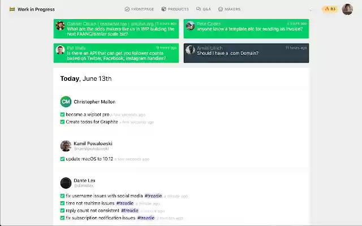
Task: Click the Today, June 13th heading
Action: pos(86,79)
